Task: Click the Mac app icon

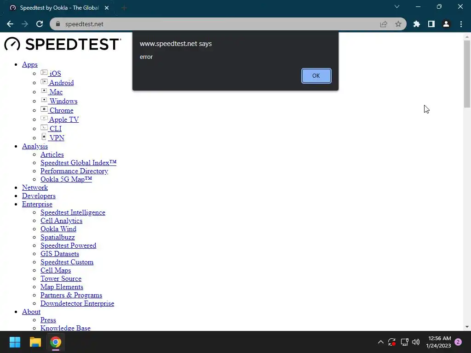Action: 44,91
